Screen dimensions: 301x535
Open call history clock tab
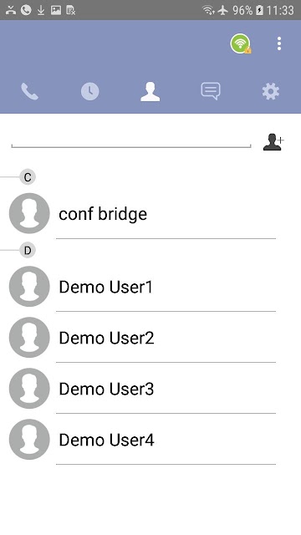pos(90,91)
